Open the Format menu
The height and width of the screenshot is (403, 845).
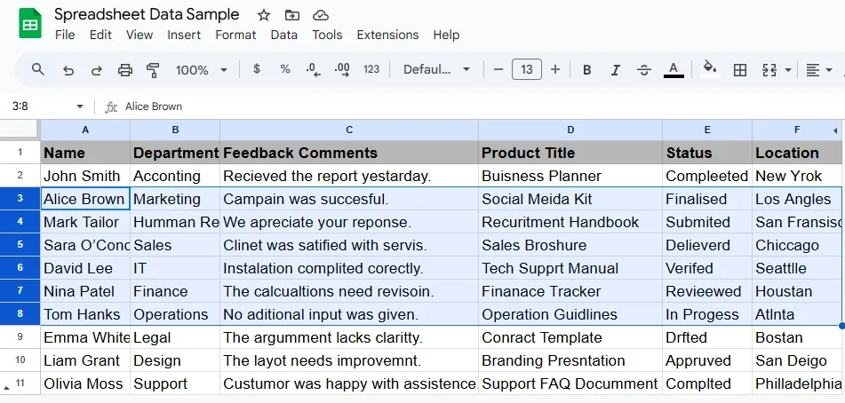tap(235, 35)
